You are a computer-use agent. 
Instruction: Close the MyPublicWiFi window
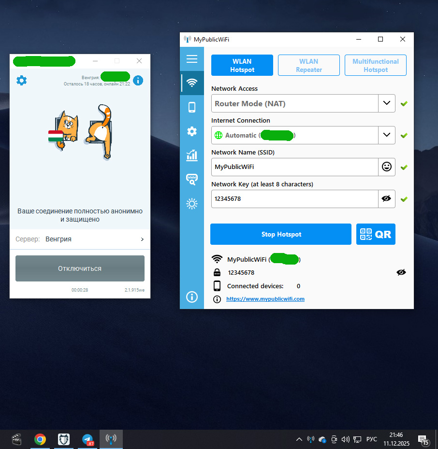pos(402,39)
